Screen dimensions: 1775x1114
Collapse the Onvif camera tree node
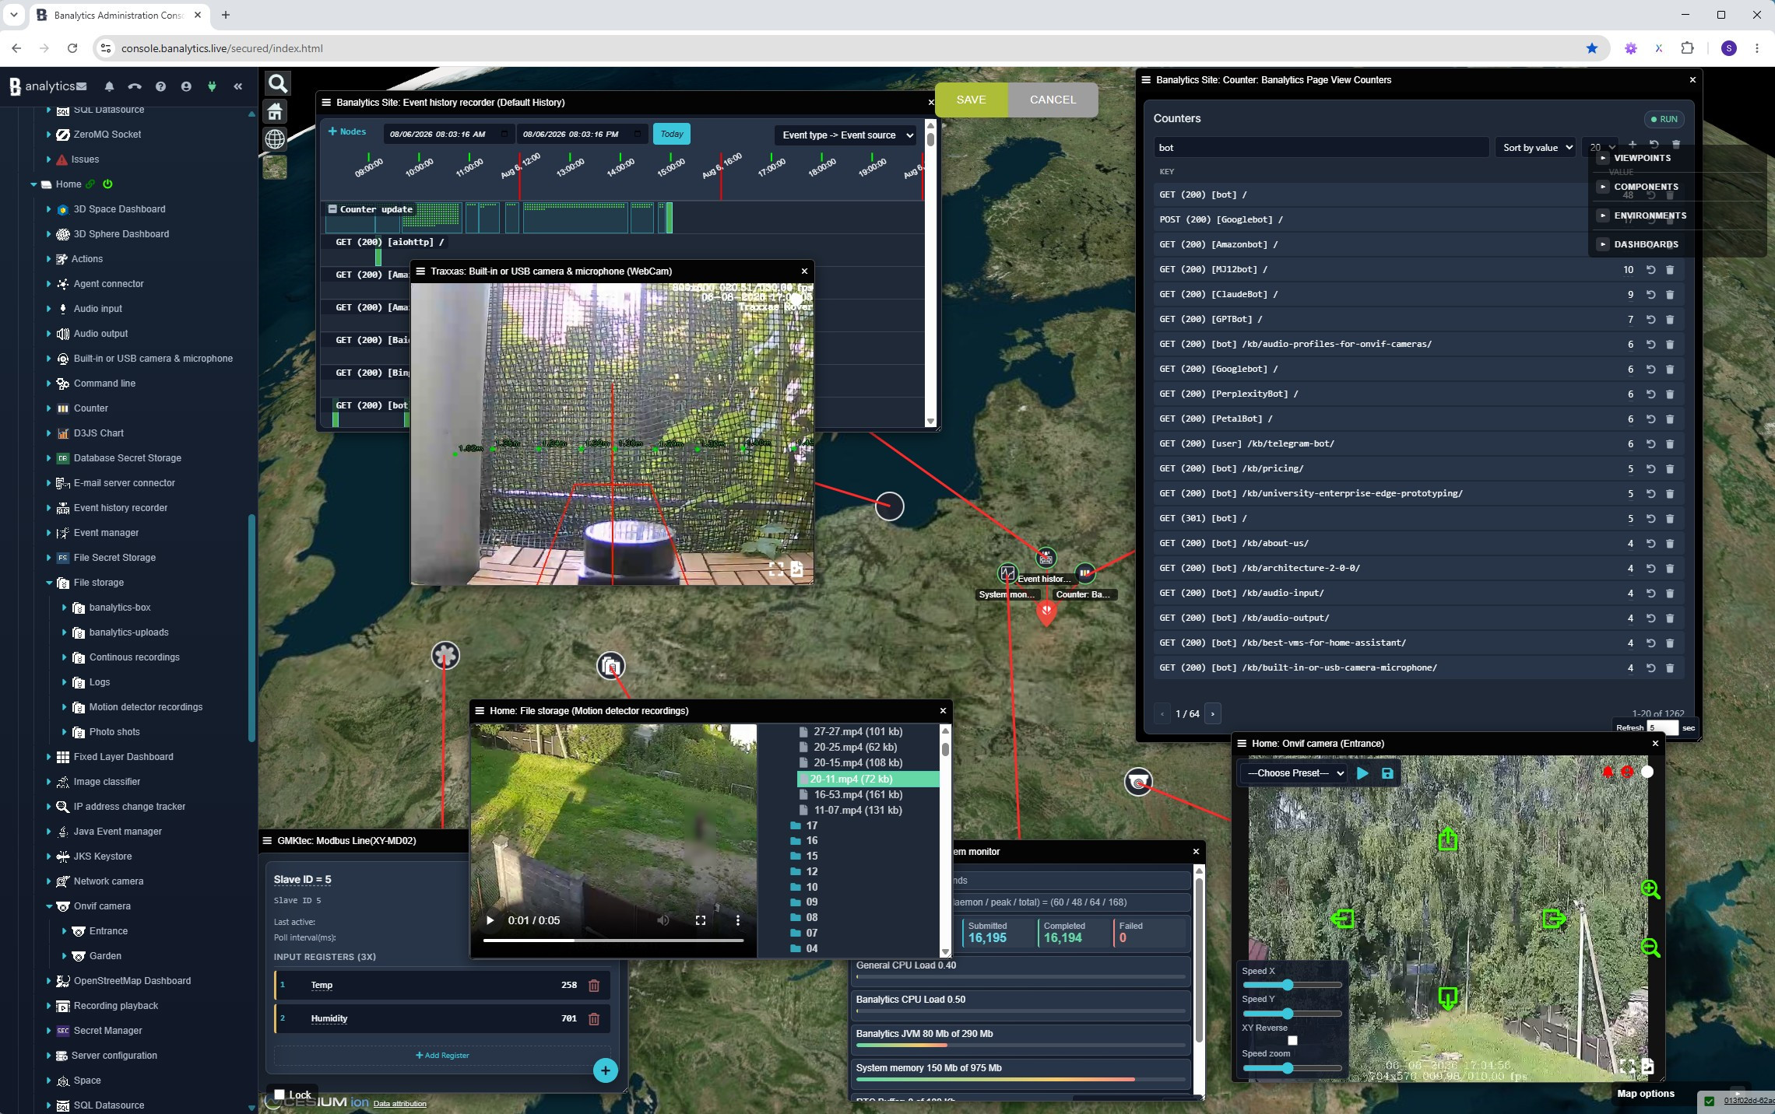(x=49, y=906)
